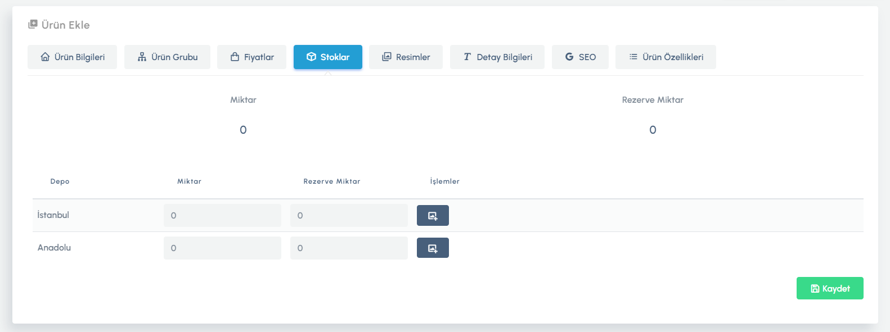The width and height of the screenshot is (890, 332).
Task: Open the Detay Bilgileri tab
Action: tap(497, 57)
